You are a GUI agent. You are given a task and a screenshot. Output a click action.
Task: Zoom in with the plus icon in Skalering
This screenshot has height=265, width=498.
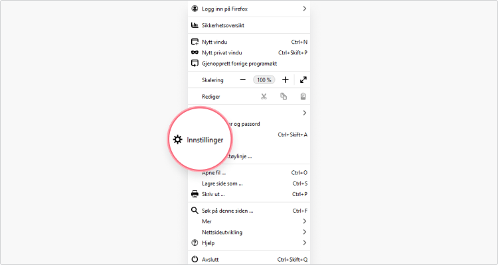point(286,80)
